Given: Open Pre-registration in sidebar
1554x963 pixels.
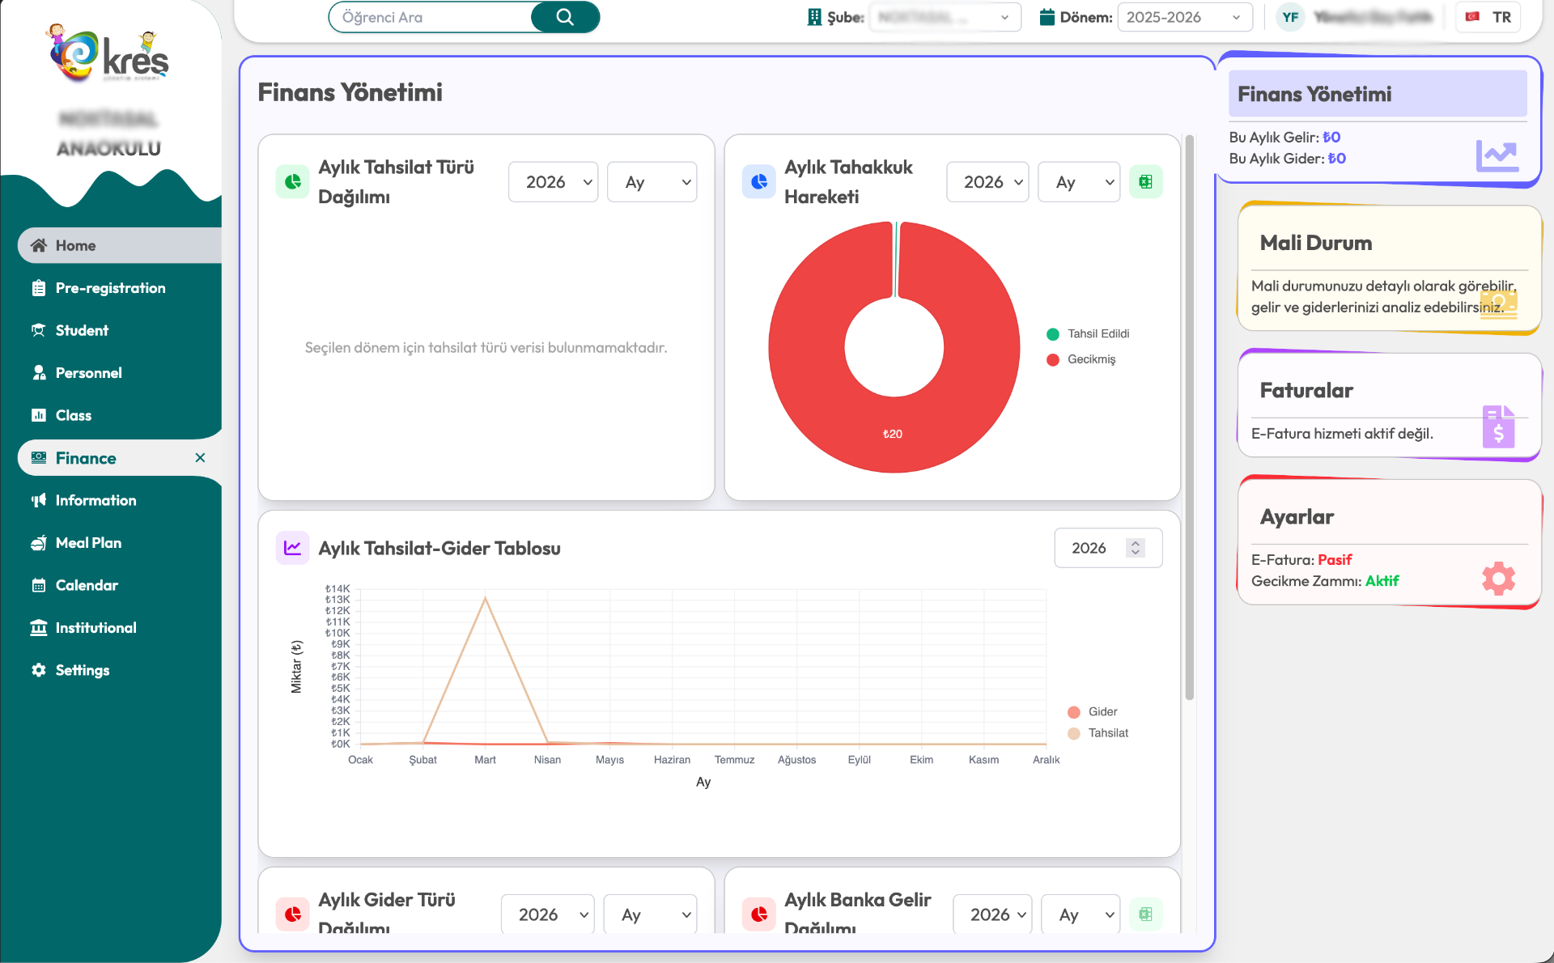Looking at the screenshot, I should coord(110,288).
